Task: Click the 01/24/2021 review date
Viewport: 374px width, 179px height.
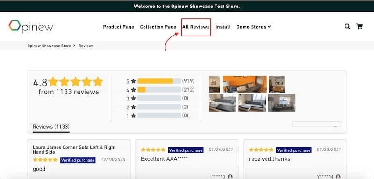Action: 221,150
